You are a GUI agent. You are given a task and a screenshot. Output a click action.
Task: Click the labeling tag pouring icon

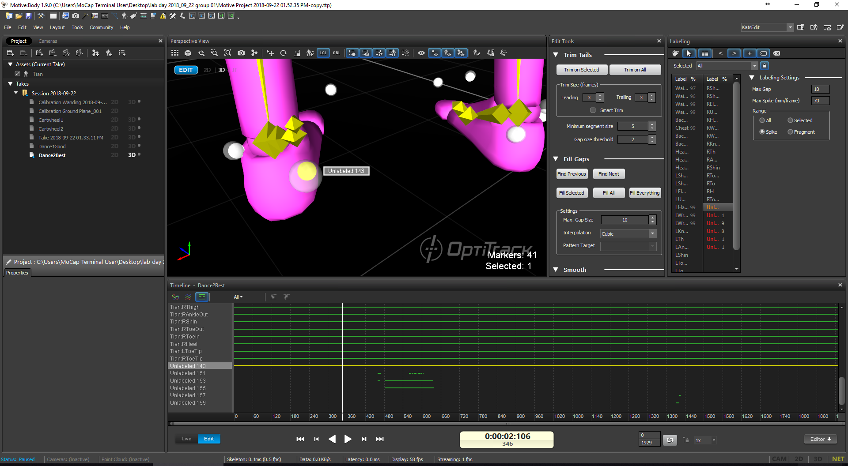tap(676, 53)
